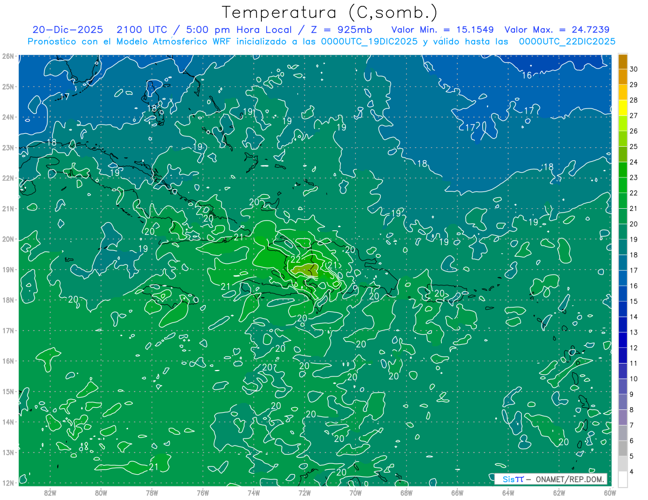Screen dimensions: 648x500
Task: Select valid-until time '0000UTC_22DIC2025'
Action: pyautogui.click(x=567, y=42)
